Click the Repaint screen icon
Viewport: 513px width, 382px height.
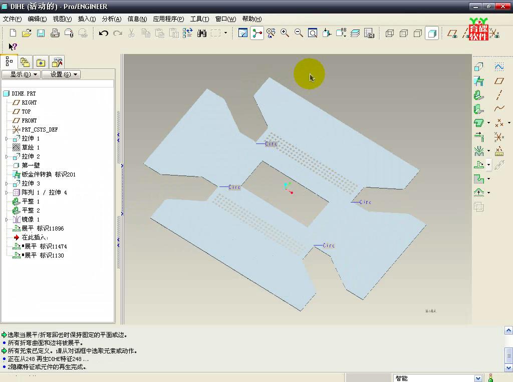tap(243, 33)
